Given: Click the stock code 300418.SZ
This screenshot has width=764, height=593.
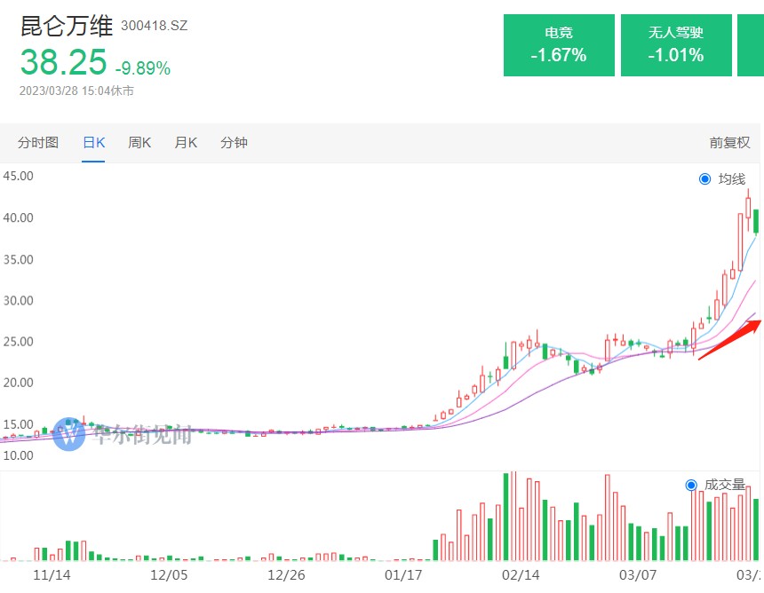Looking at the screenshot, I should coord(155,26).
